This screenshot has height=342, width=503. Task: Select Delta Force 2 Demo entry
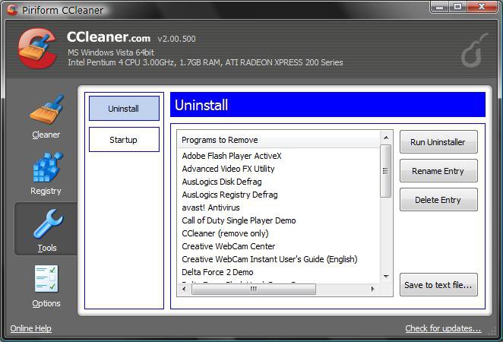coord(217,272)
